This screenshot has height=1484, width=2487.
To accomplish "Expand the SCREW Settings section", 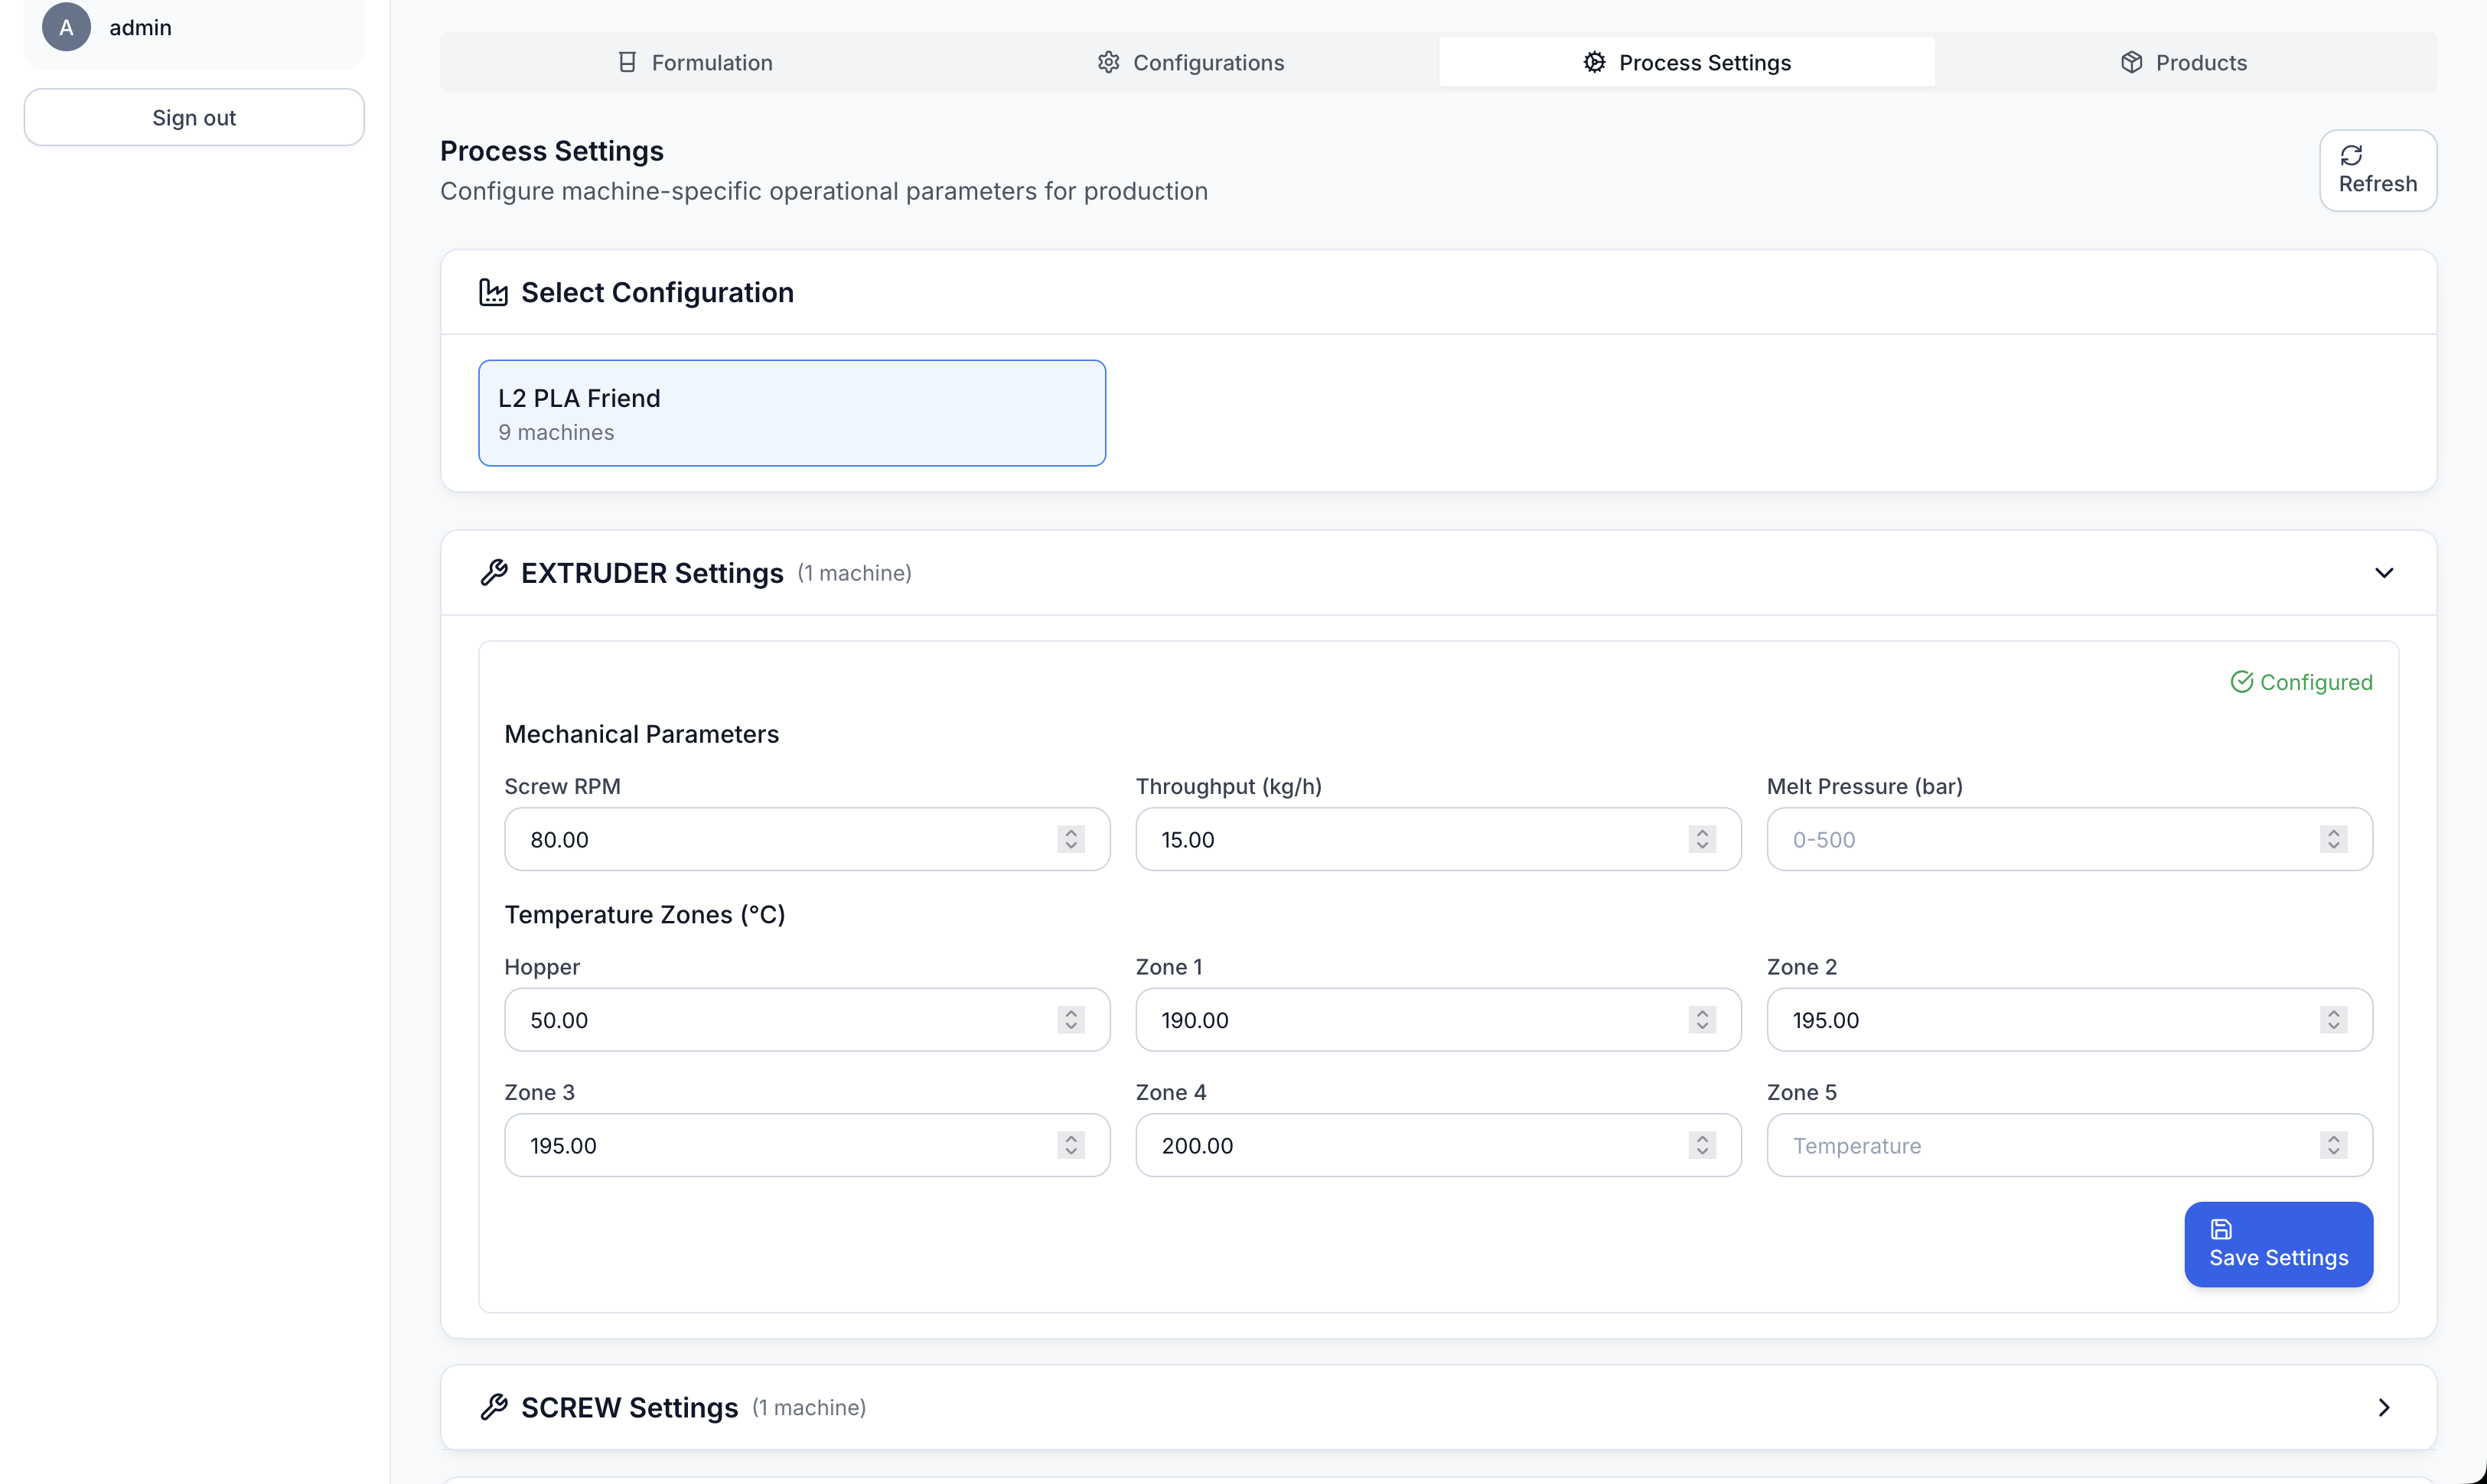I will 2384,1407.
